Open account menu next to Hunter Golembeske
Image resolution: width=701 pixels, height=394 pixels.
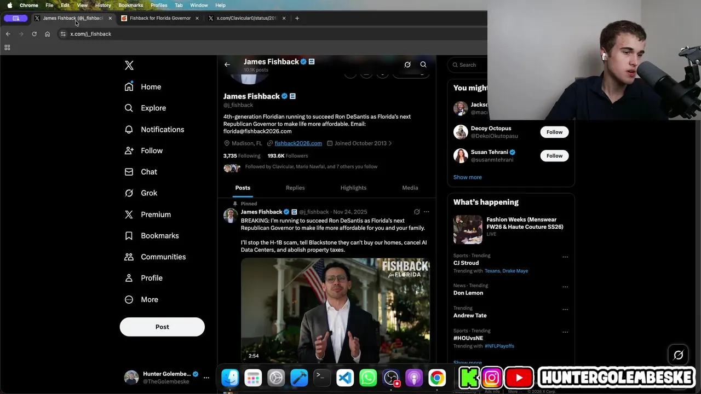[x=206, y=378]
